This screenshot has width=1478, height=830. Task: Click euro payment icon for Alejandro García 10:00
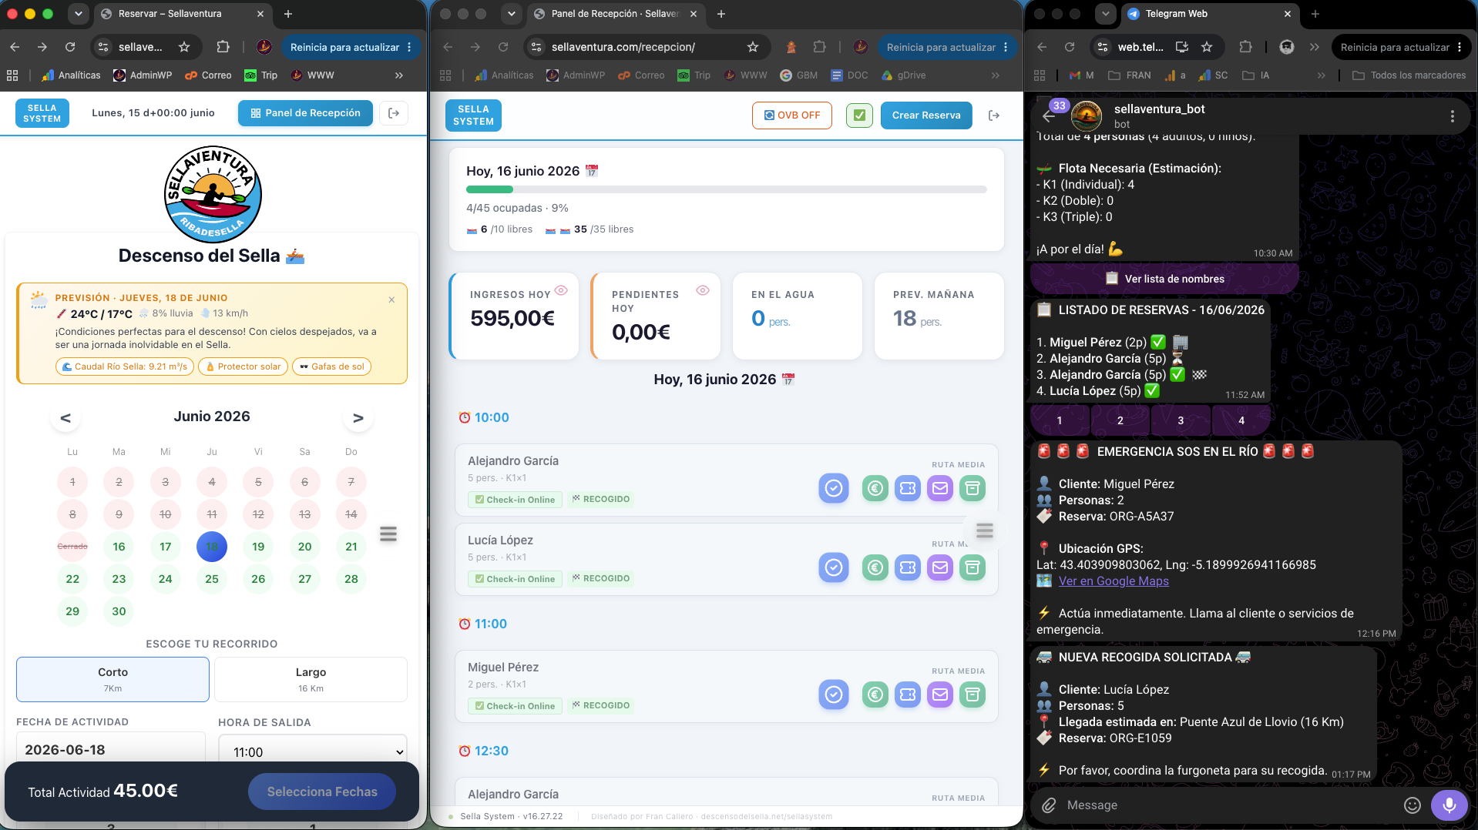(875, 488)
